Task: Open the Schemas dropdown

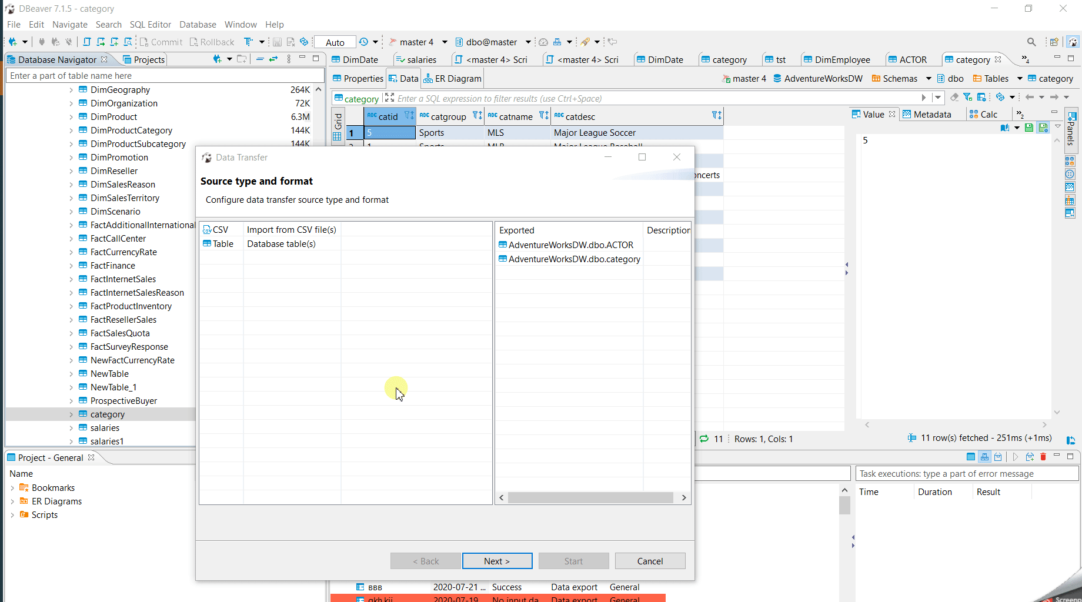Action: [x=929, y=78]
